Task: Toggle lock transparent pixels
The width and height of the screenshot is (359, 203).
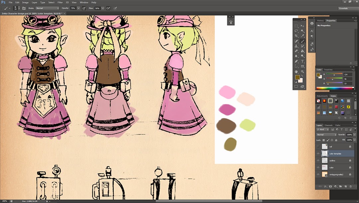Action: (323, 140)
